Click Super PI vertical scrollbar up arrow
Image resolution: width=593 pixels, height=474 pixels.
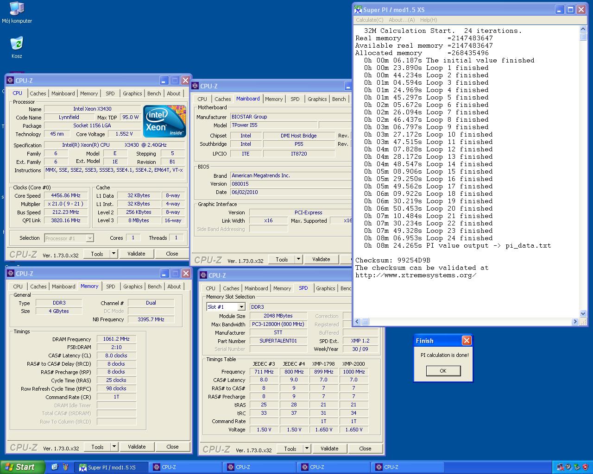tap(583, 29)
